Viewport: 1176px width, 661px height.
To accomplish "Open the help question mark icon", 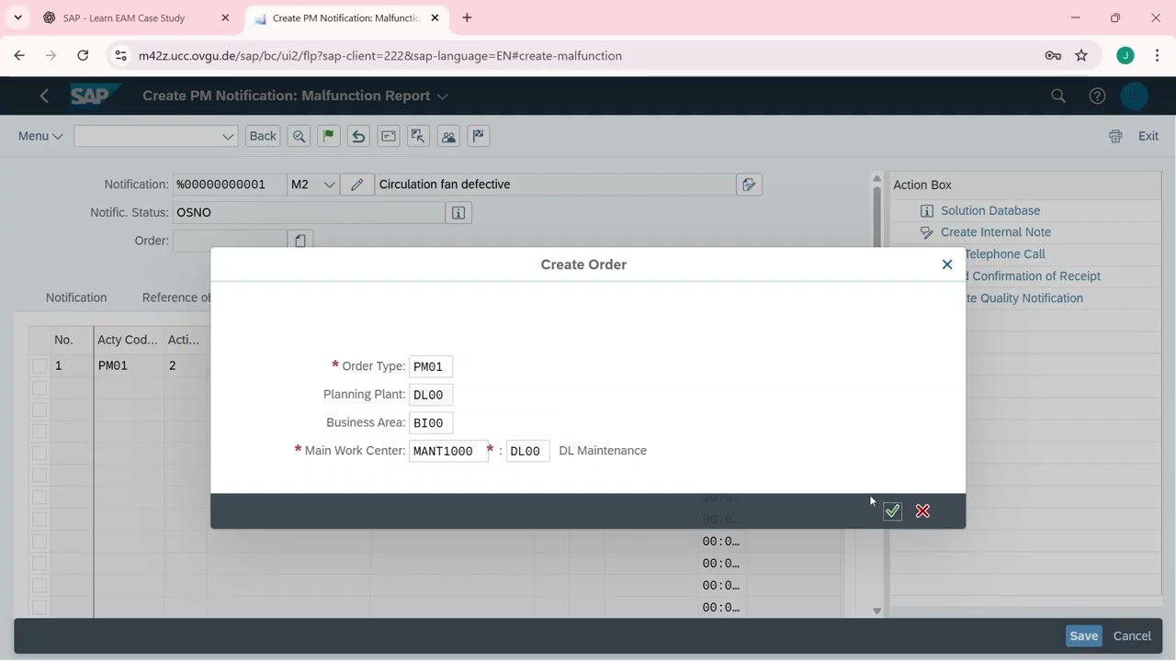I will click(x=1097, y=95).
